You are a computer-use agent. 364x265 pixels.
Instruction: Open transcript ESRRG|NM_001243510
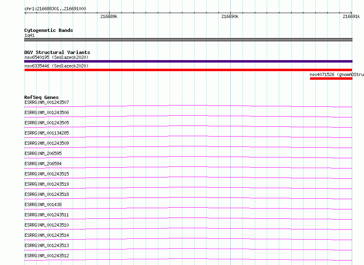47,225
